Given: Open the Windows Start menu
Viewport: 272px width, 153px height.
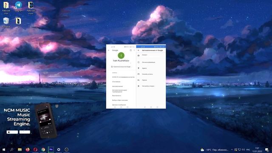Looking at the screenshot, I should 4,150.
